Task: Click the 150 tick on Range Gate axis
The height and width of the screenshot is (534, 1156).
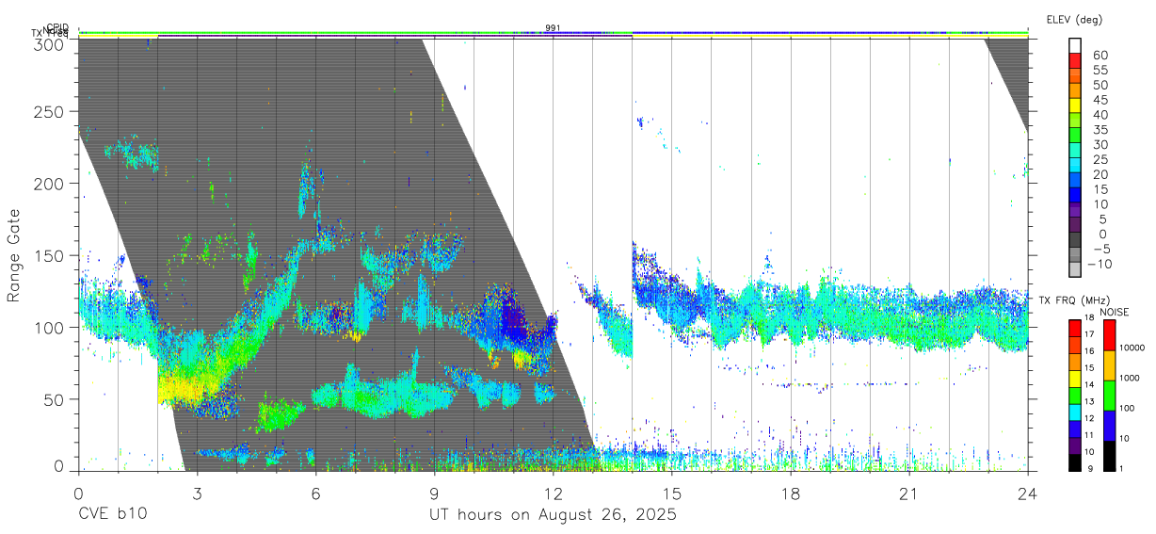Action: pyautogui.click(x=51, y=256)
